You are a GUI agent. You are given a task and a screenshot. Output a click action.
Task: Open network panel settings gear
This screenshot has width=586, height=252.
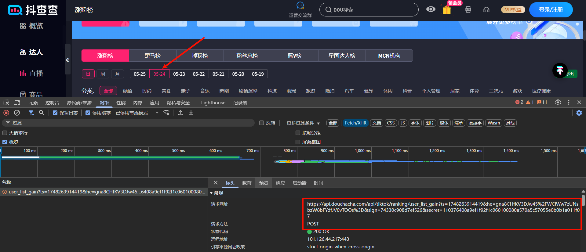(x=579, y=113)
